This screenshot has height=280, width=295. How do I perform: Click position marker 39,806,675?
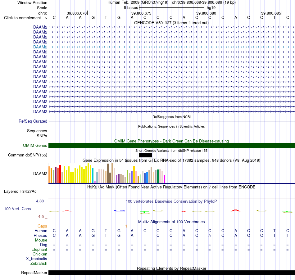pyautogui.click(x=141, y=13)
